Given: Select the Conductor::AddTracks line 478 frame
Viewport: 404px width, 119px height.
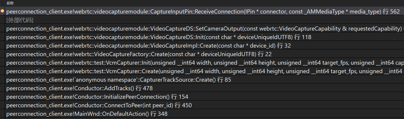Looking at the screenshot, I should (x=79, y=88).
